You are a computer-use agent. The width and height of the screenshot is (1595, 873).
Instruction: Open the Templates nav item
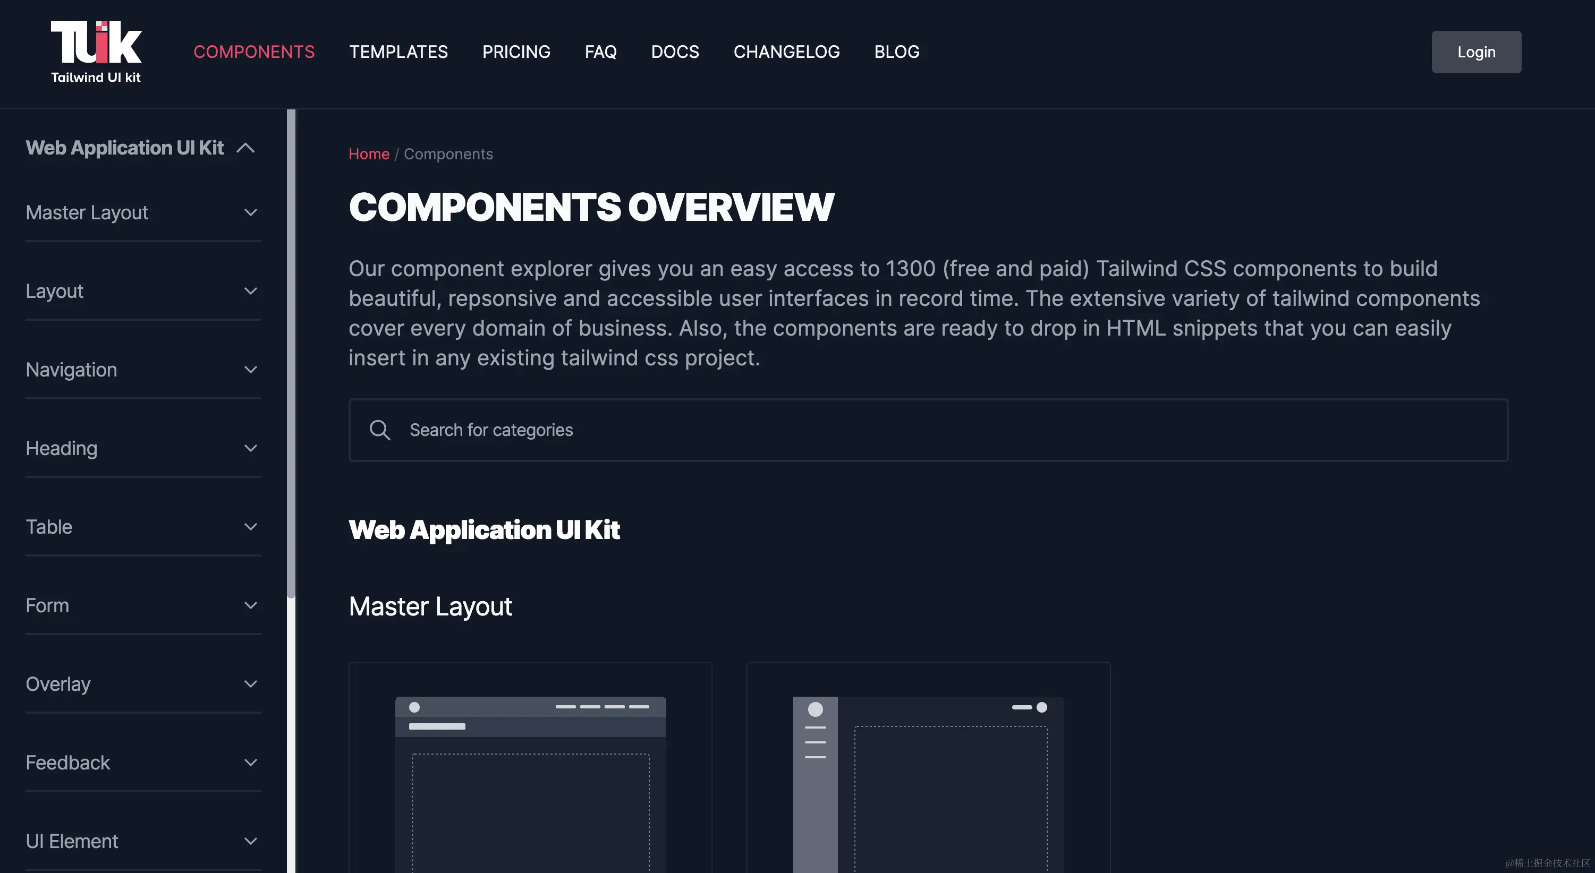(x=398, y=52)
